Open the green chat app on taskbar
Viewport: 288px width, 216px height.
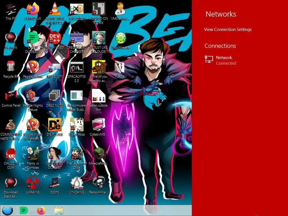point(24,210)
